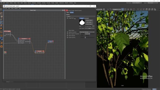Click the bracketed frame icon after the circle
Screen dimensions: 160x90
(138, 9)
